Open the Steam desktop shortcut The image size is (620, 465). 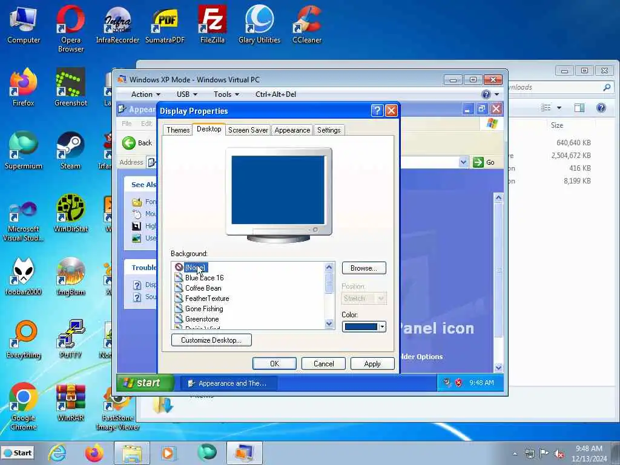71,150
